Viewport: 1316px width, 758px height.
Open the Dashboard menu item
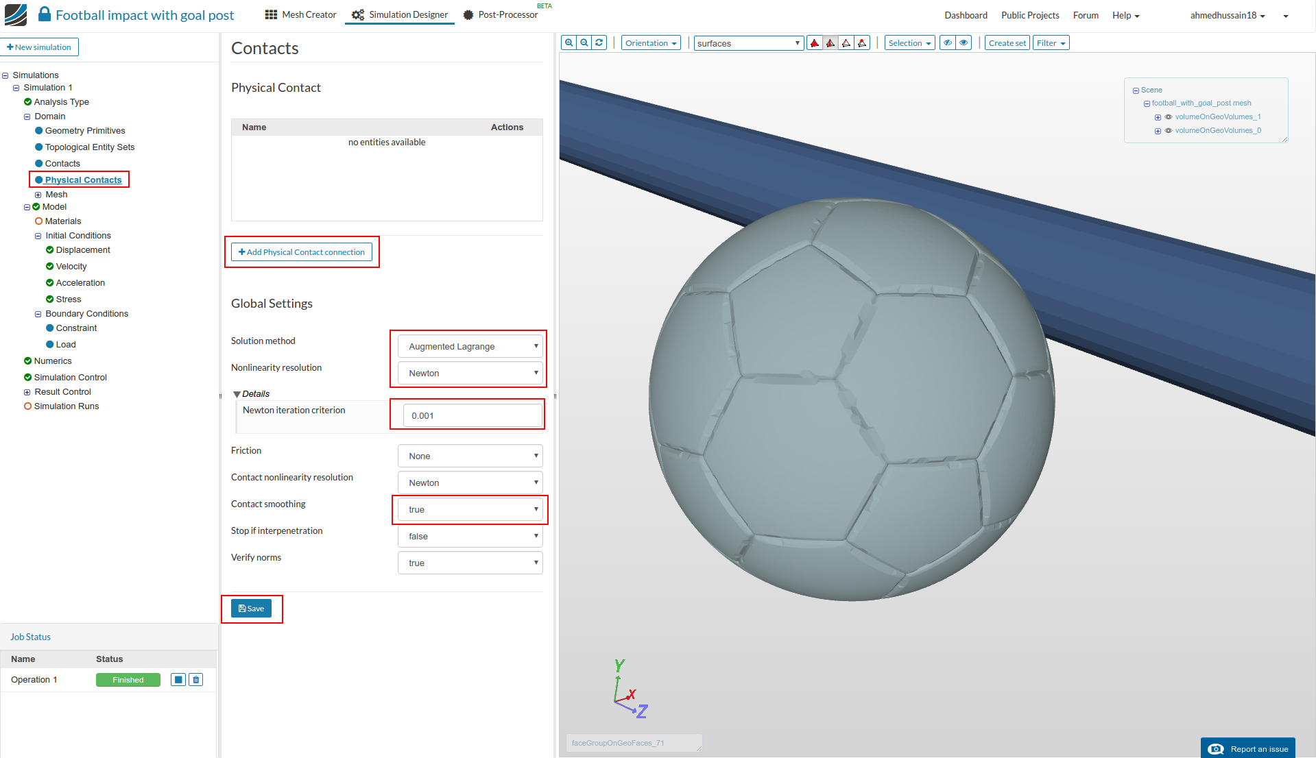click(x=966, y=15)
